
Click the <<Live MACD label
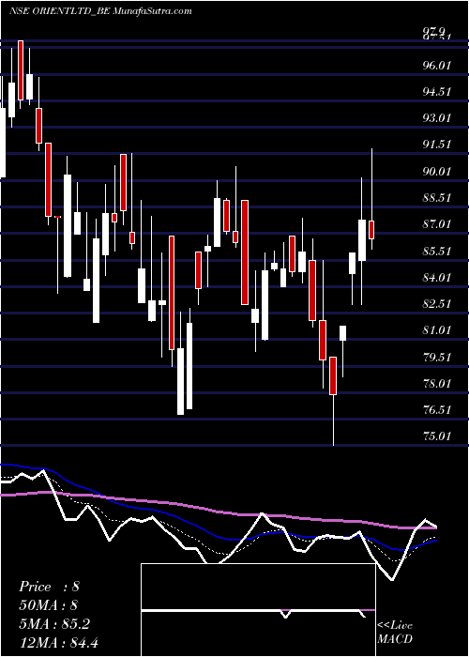click(x=395, y=633)
